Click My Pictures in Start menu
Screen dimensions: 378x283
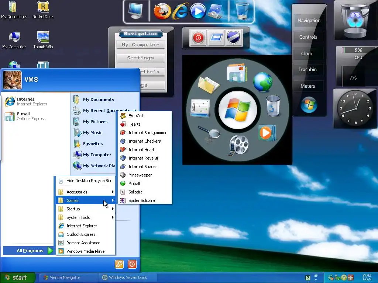click(94, 122)
